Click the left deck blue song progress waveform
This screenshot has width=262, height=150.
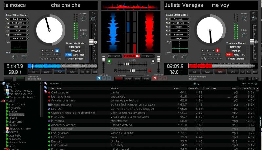pos(63,66)
